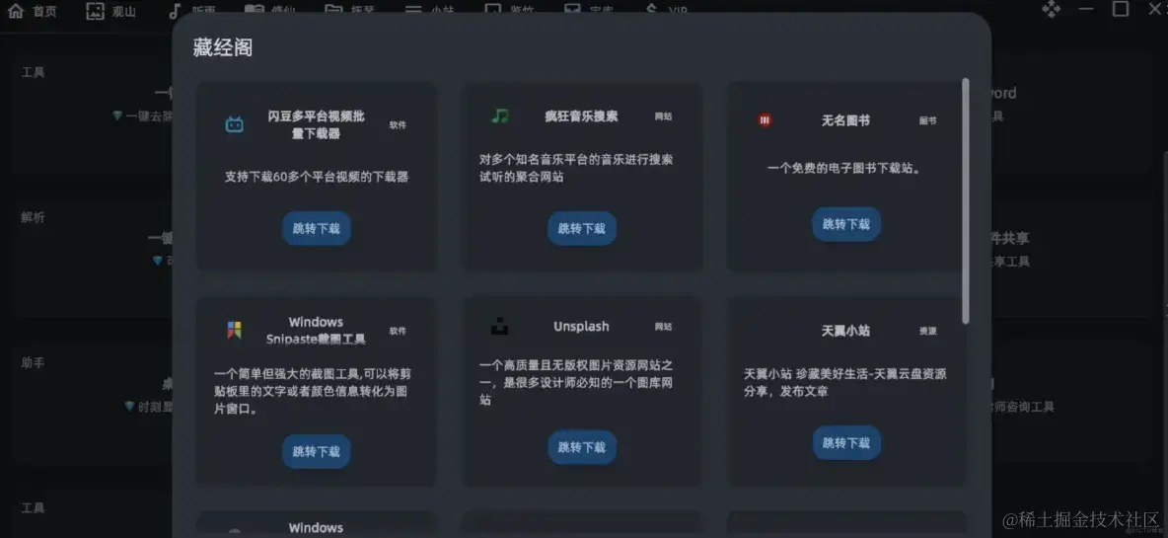Click the 藏经阁 dialog heading
Image resolution: width=1168 pixels, height=538 pixels.
223,47
